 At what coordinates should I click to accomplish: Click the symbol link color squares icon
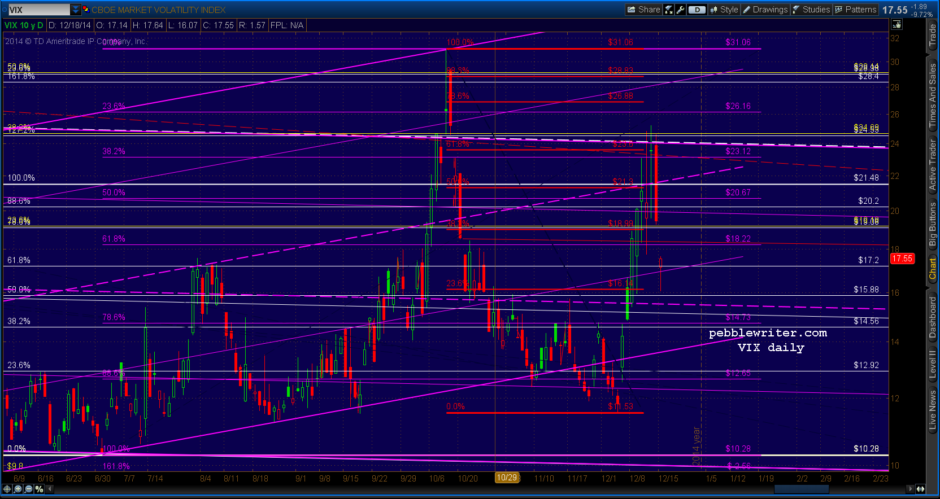(x=86, y=10)
